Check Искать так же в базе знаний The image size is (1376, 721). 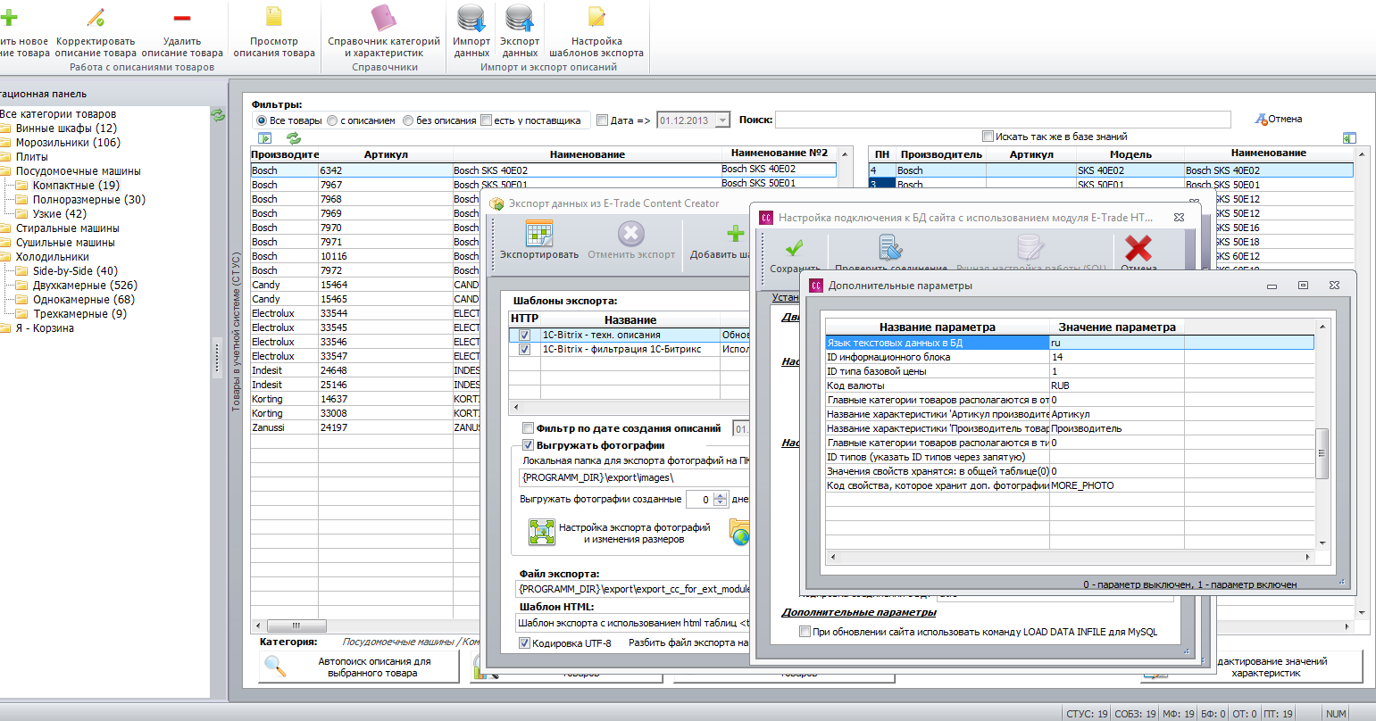tap(988, 137)
